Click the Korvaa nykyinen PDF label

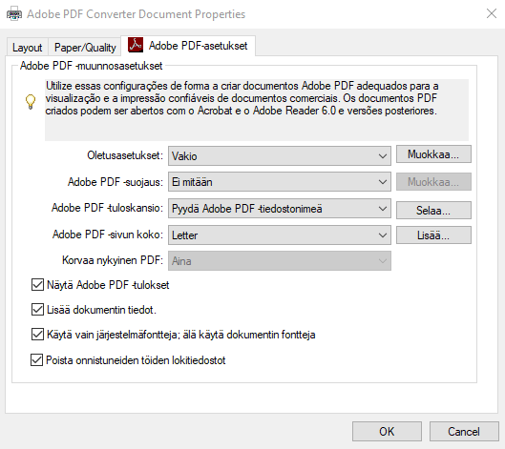[113, 260]
